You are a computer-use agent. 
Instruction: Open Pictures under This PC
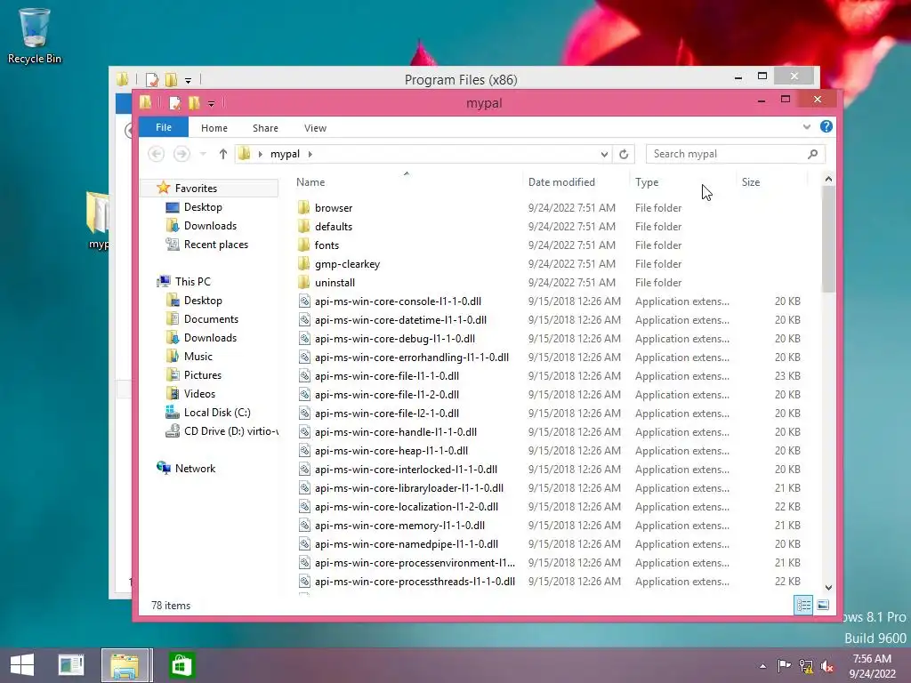[202, 375]
